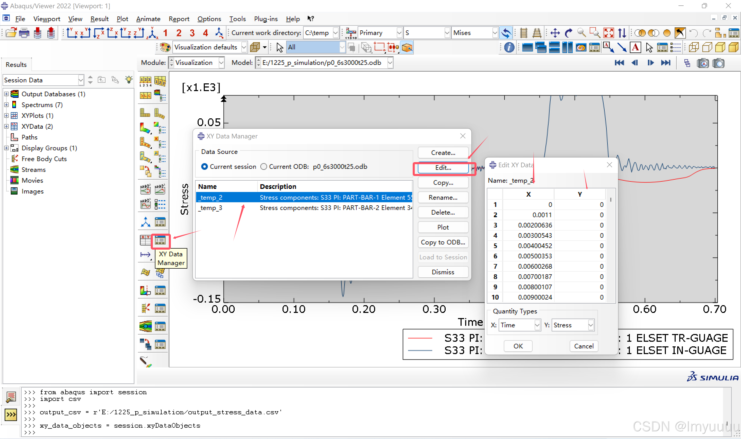Expand the XYData tree node
This screenshot has height=439, width=741.
(x=6, y=126)
